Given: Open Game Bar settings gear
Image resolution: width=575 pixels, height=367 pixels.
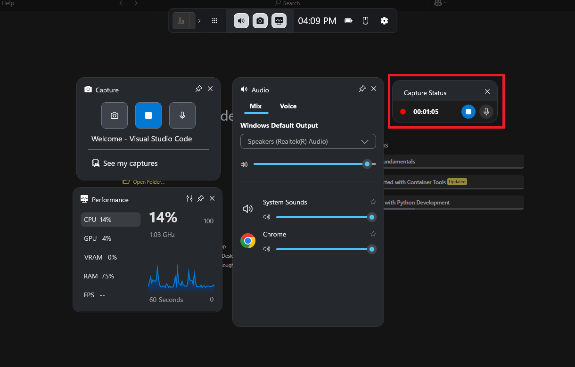Looking at the screenshot, I should [x=384, y=21].
